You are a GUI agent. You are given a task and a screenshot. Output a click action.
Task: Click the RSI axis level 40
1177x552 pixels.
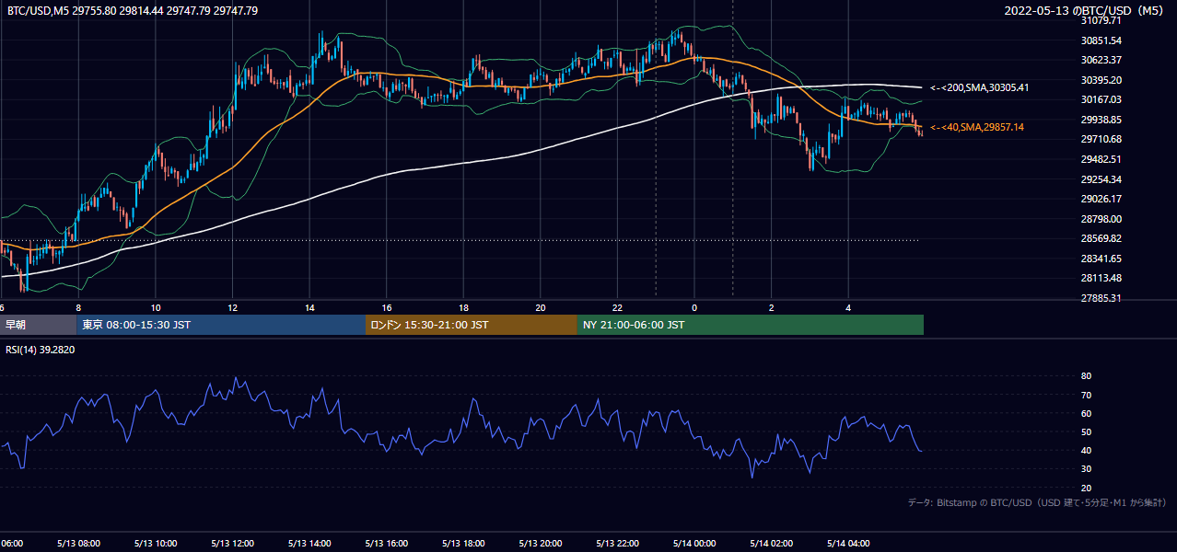click(1086, 450)
